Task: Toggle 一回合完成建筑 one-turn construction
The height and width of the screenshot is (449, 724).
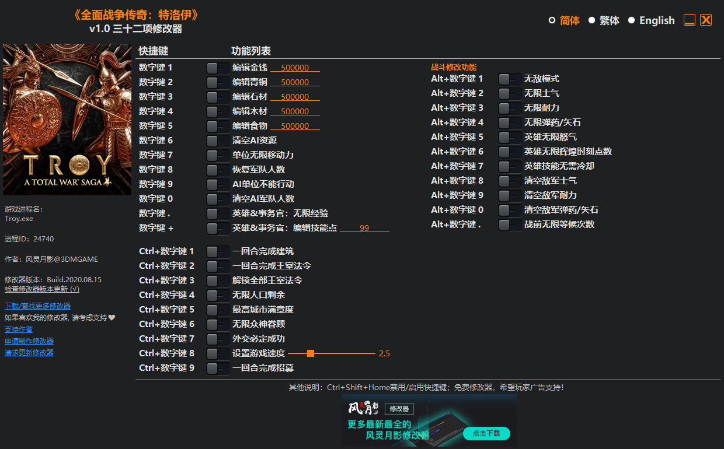Action: pyautogui.click(x=217, y=251)
